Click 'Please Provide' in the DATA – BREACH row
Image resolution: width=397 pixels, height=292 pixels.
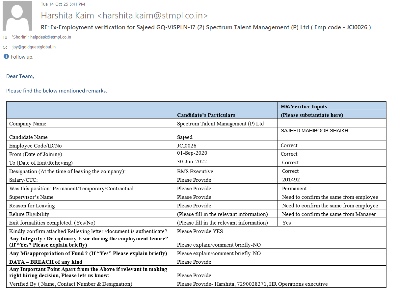point(194,262)
